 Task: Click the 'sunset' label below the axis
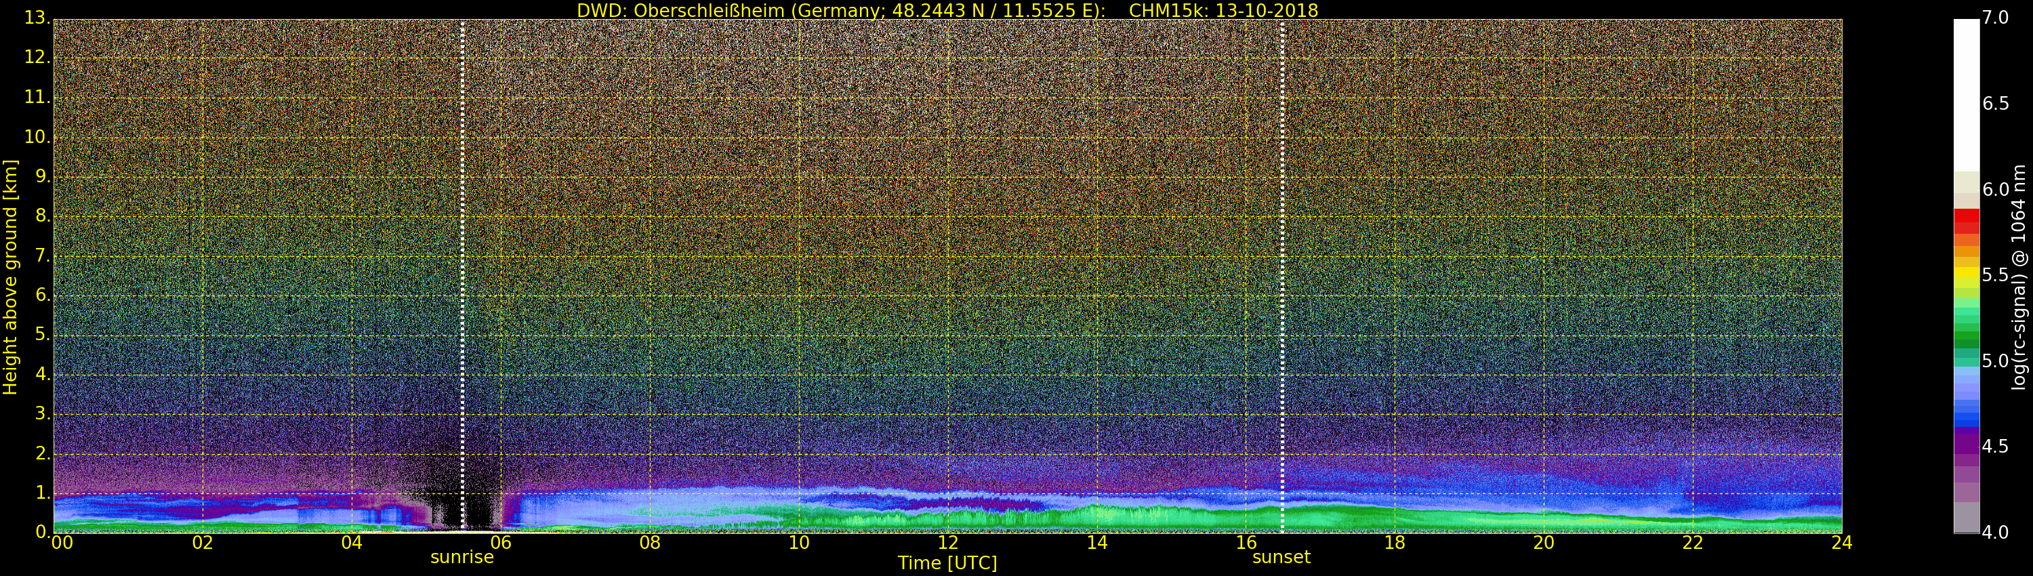[1281, 558]
